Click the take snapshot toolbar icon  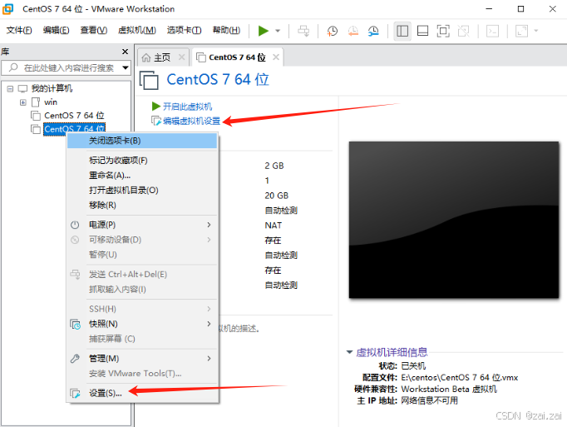332,31
